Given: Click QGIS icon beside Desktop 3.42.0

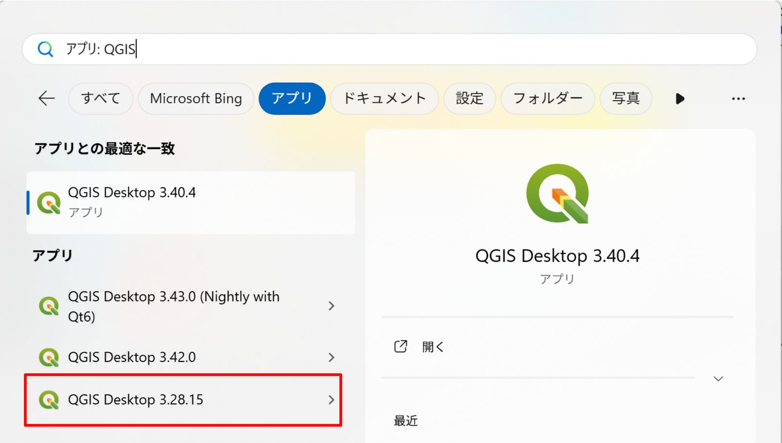Looking at the screenshot, I should point(49,358).
